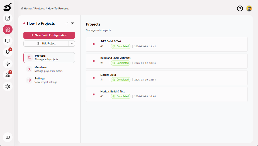Click build number #1 of Docker Build
The width and height of the screenshot is (258, 146).
point(102,80)
